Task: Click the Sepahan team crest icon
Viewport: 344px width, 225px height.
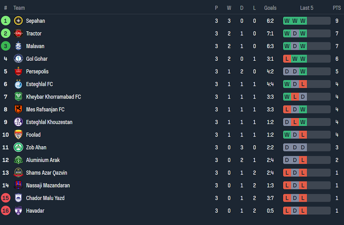Action: click(x=18, y=21)
